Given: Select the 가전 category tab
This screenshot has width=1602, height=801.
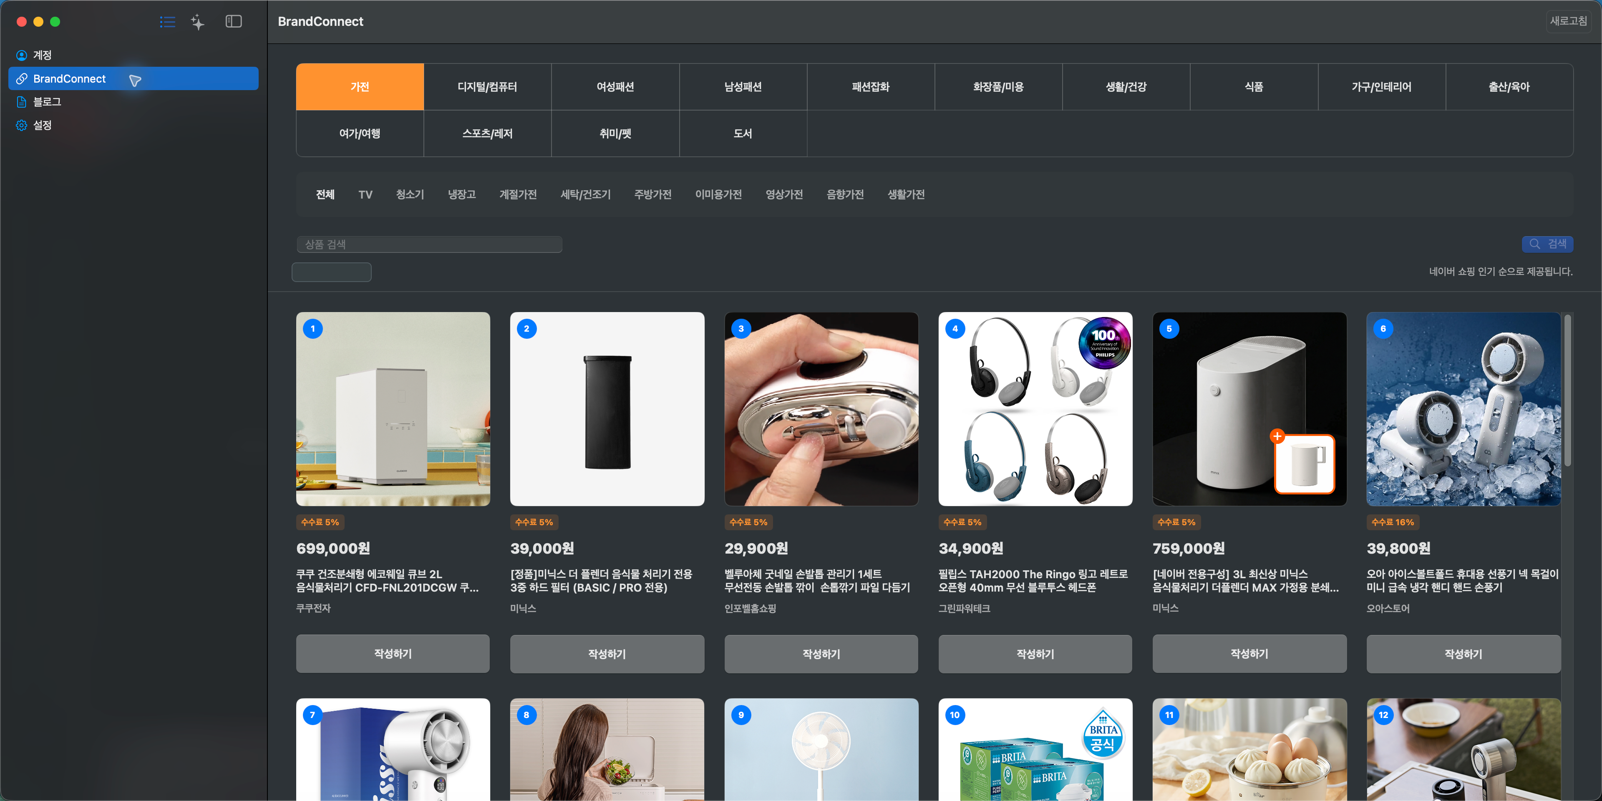Looking at the screenshot, I should (360, 86).
